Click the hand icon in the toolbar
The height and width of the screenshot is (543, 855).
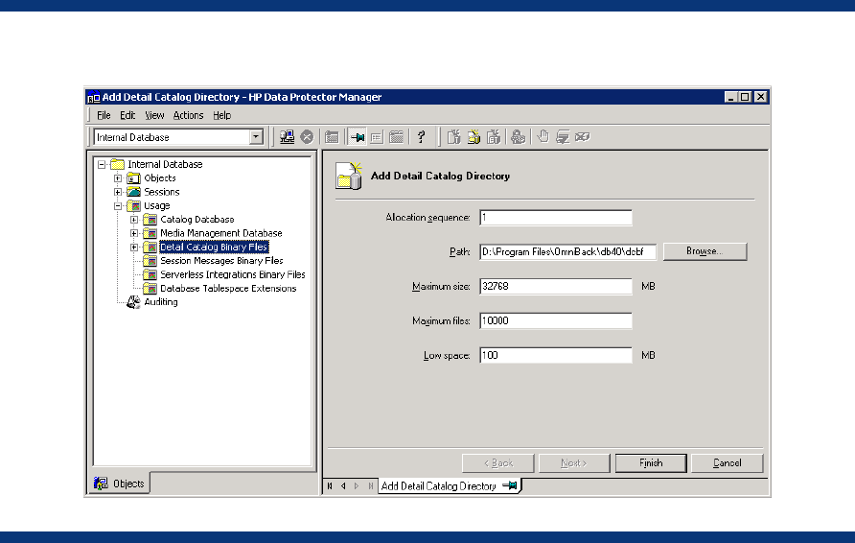[x=543, y=137]
